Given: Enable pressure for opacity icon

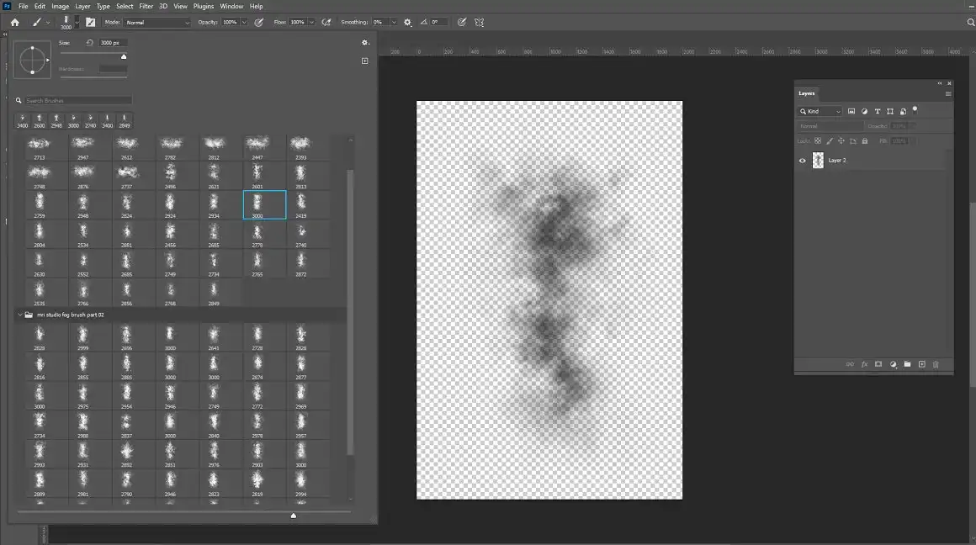Looking at the screenshot, I should click(259, 23).
